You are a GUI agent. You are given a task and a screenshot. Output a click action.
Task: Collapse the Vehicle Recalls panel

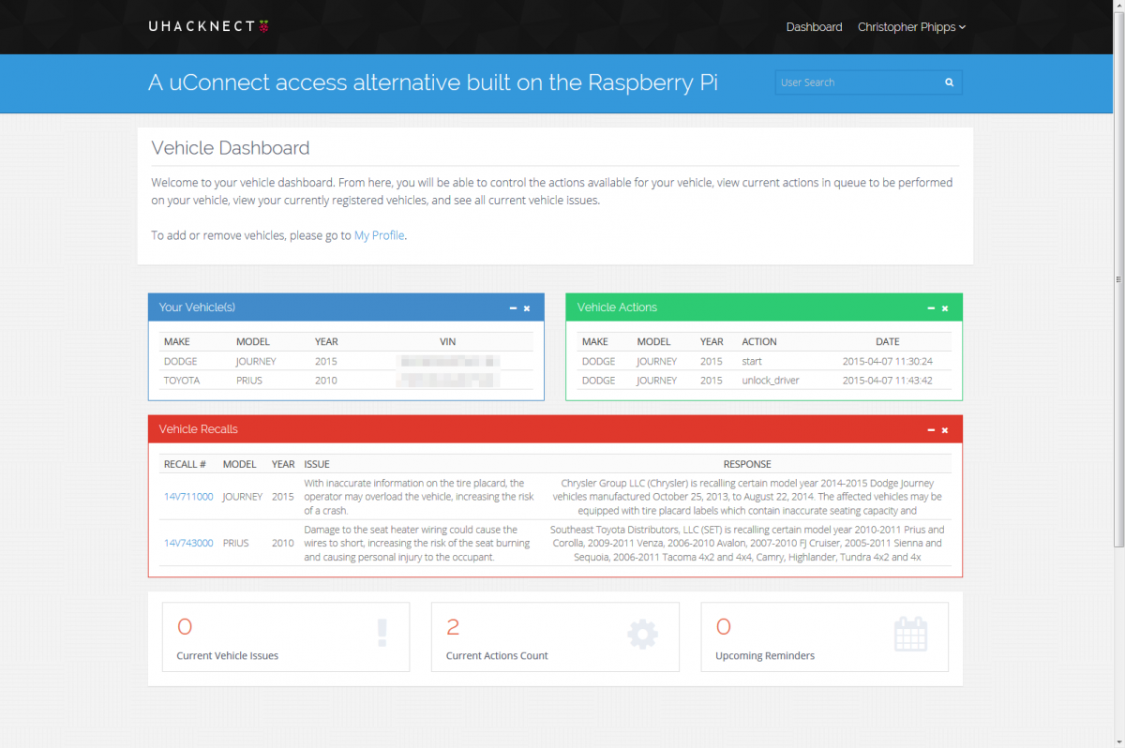click(x=931, y=429)
